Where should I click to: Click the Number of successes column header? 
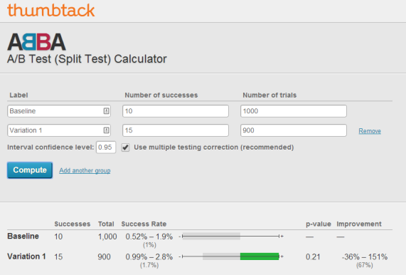point(161,95)
